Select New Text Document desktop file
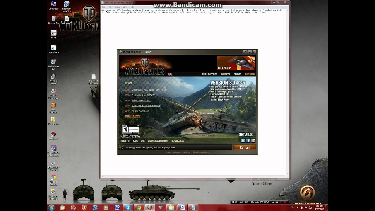The width and height of the screenshot is (375, 211). click(x=93, y=79)
